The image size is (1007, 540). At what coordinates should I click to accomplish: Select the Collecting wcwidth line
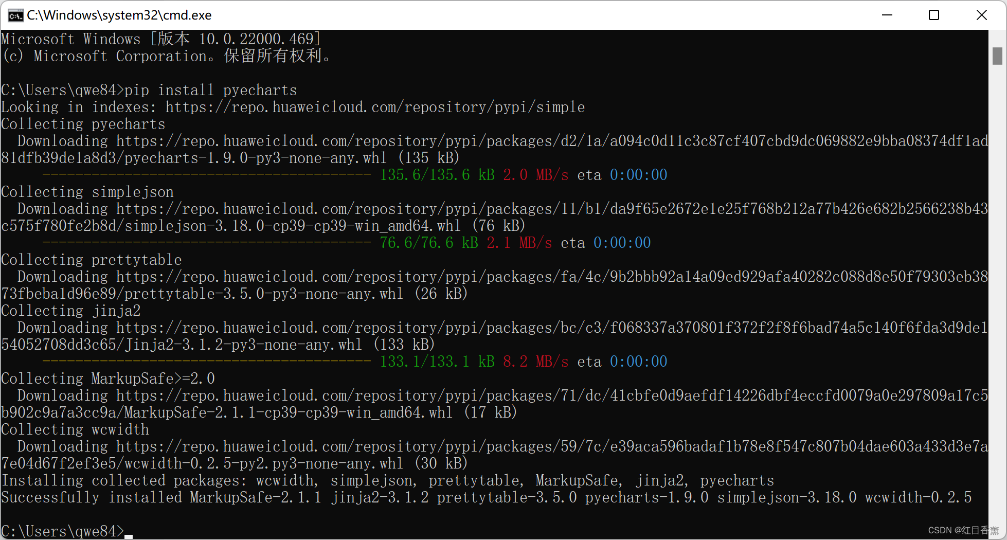pyautogui.click(x=75, y=429)
